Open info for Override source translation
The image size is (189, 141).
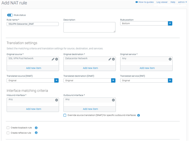(x=139, y=115)
